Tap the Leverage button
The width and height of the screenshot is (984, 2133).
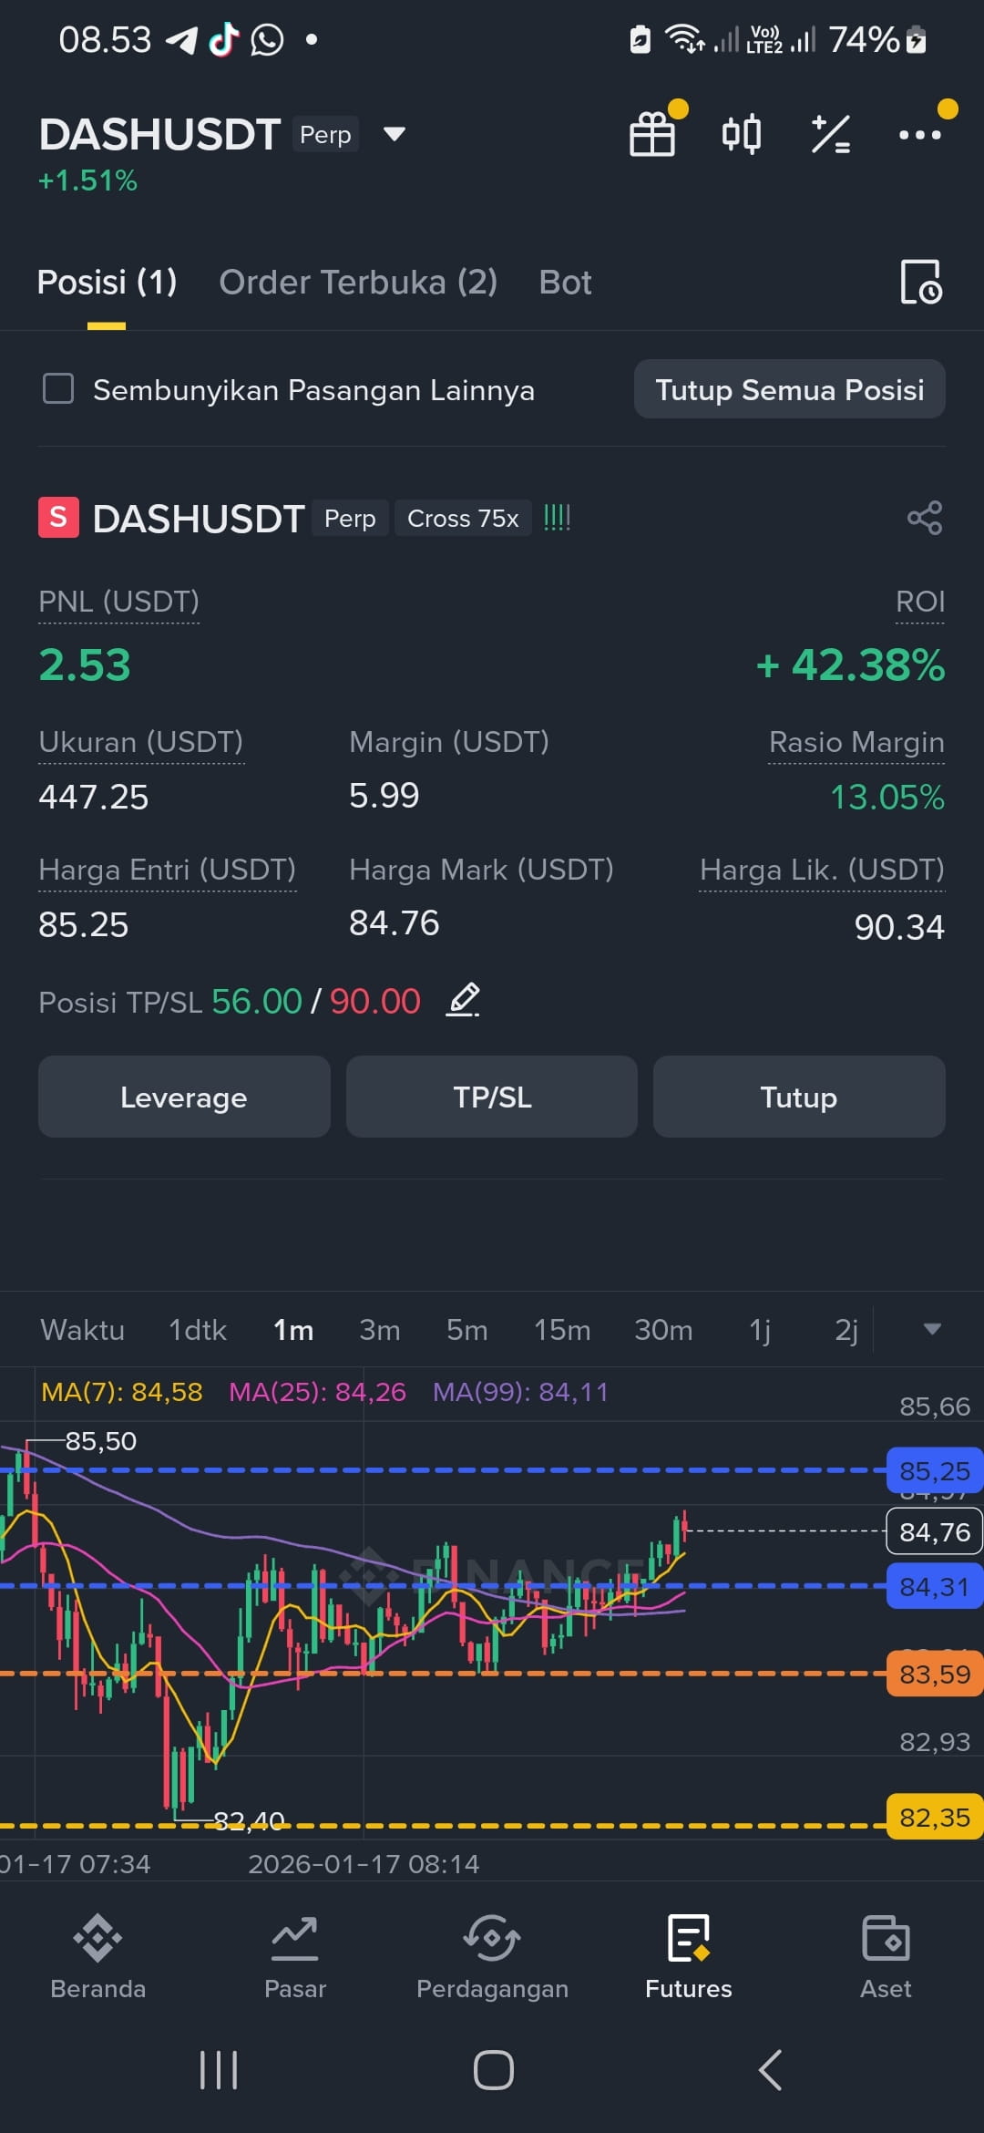pos(184,1097)
